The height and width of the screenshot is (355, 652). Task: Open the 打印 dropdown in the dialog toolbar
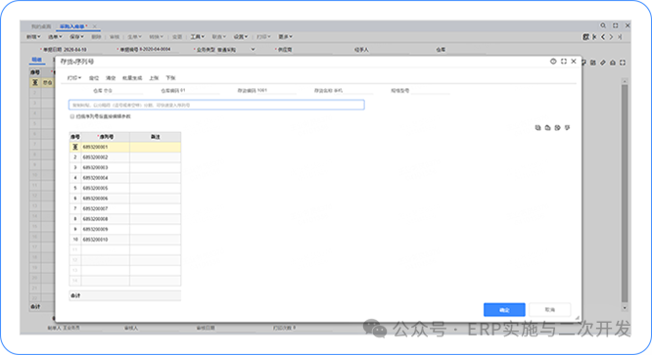click(74, 78)
